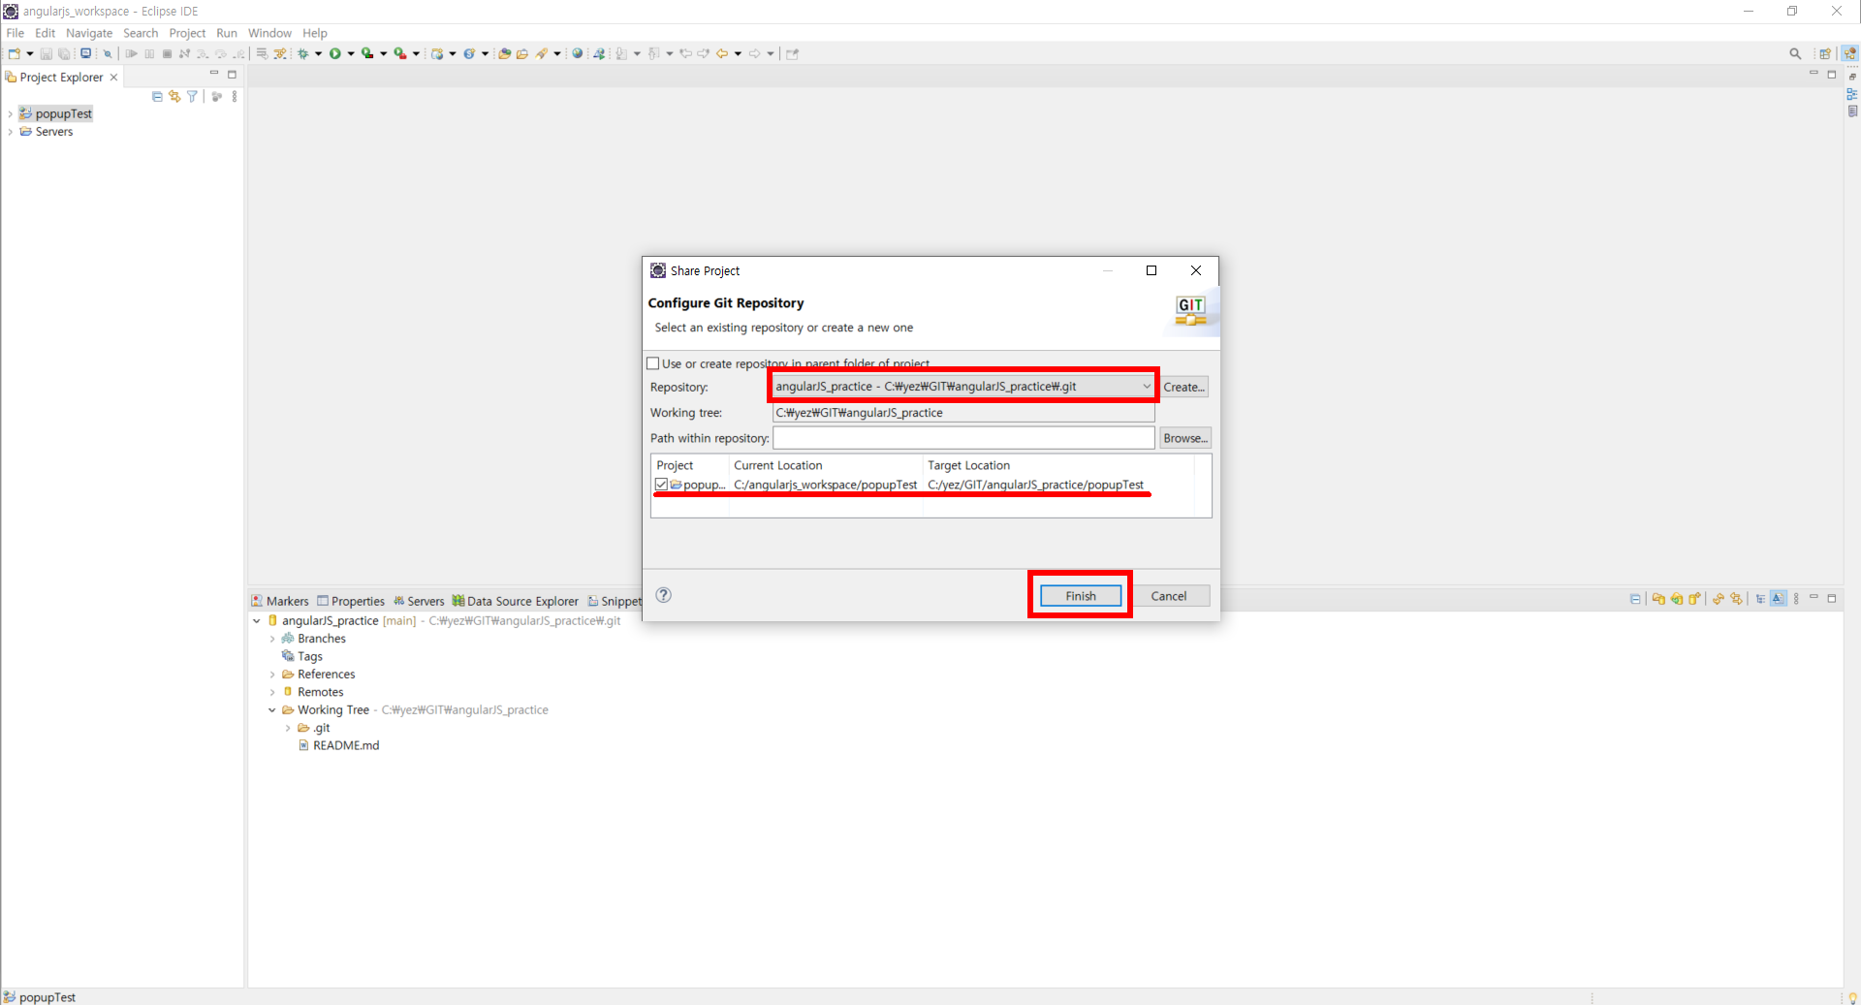Collapse the Working Tree node

pyautogui.click(x=272, y=710)
